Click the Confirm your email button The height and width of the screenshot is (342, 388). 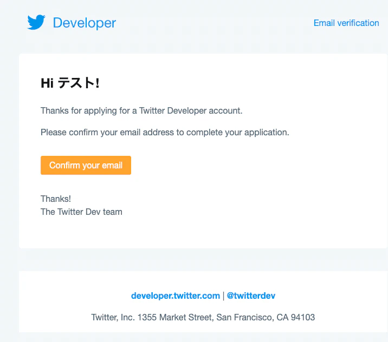click(86, 165)
